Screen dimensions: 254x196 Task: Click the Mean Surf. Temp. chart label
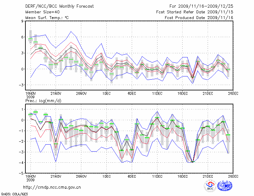47,18
